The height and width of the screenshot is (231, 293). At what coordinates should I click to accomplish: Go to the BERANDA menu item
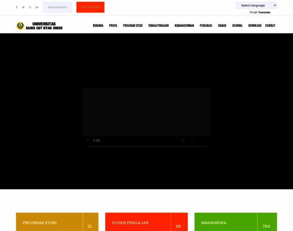(98, 25)
